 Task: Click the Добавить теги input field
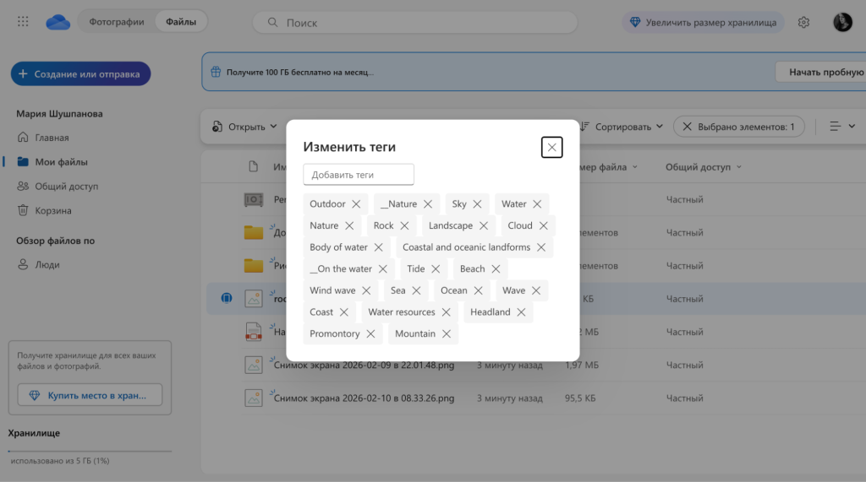pos(359,175)
